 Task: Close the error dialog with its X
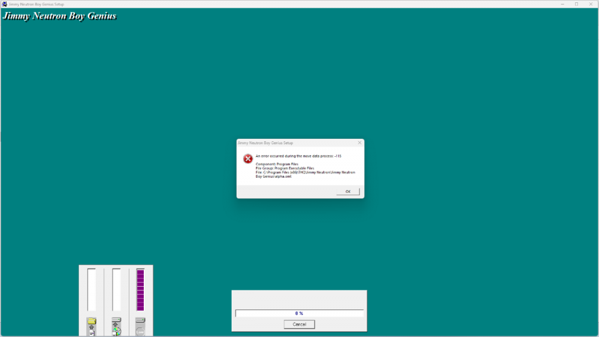pyautogui.click(x=359, y=142)
